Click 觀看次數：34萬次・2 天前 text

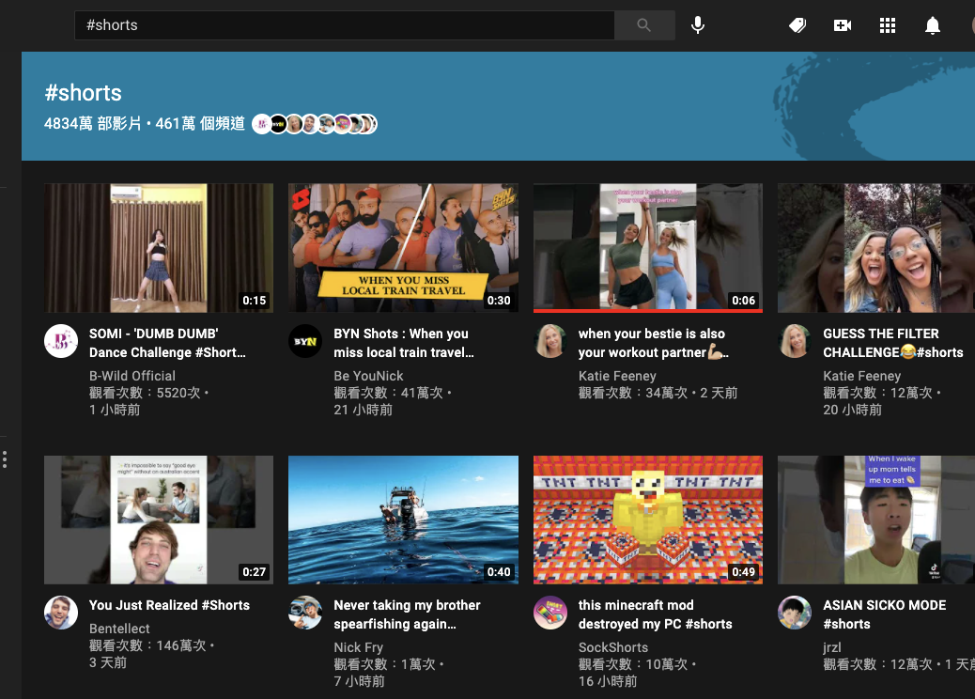click(658, 393)
